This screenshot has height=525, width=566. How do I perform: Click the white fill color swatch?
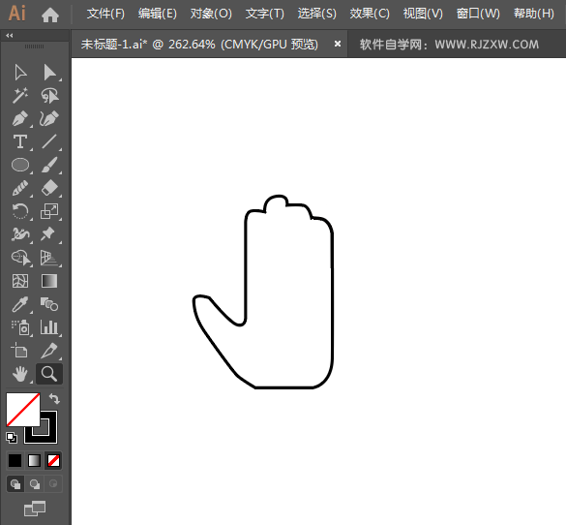point(23,410)
